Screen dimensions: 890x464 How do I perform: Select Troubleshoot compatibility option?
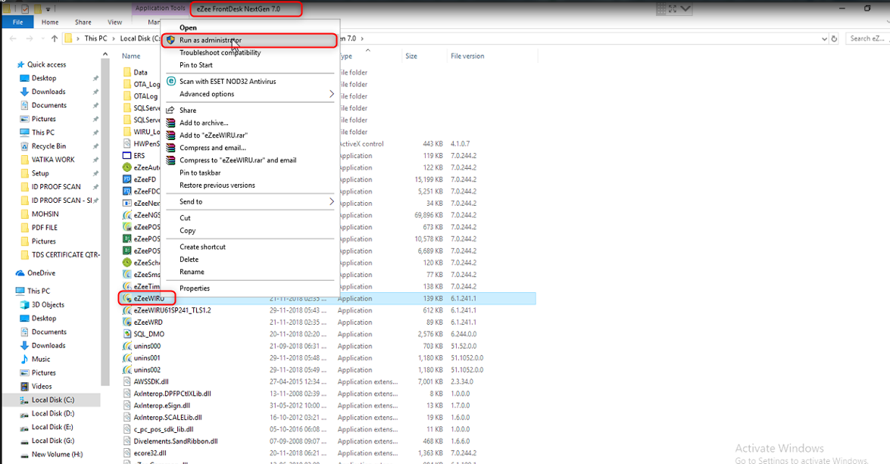coord(250,53)
